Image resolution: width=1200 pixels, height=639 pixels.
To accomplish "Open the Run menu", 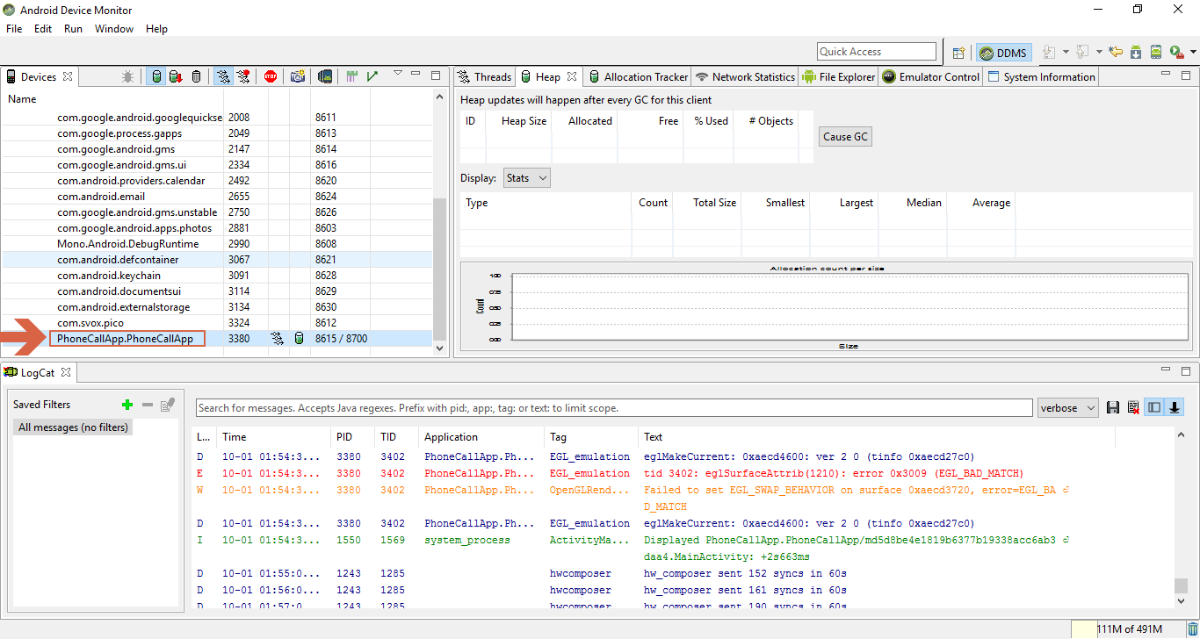I will point(73,29).
